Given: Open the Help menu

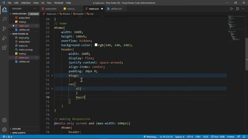Looking at the screenshot, I should tap(68, 3).
